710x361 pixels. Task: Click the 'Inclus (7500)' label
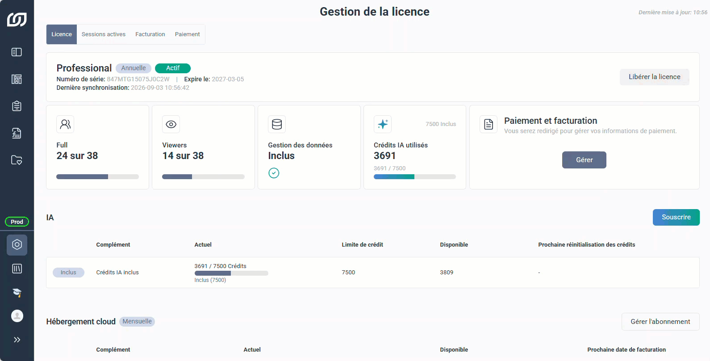tap(210, 280)
